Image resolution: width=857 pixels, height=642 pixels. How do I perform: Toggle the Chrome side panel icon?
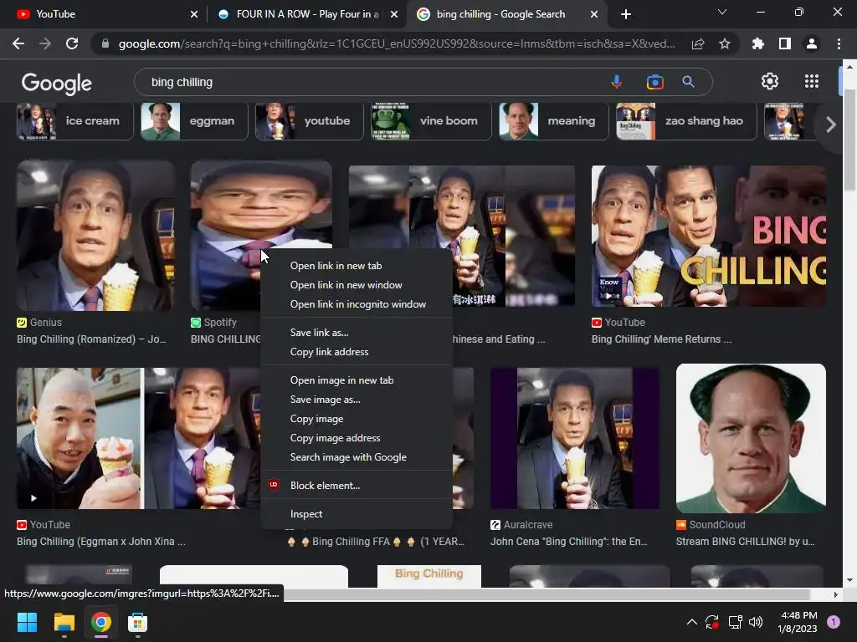pyautogui.click(x=785, y=43)
